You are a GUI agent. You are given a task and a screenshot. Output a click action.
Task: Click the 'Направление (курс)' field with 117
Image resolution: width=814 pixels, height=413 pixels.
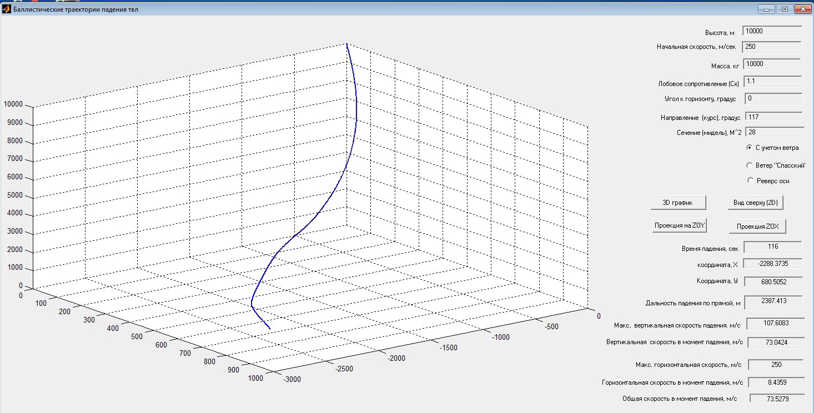773,117
